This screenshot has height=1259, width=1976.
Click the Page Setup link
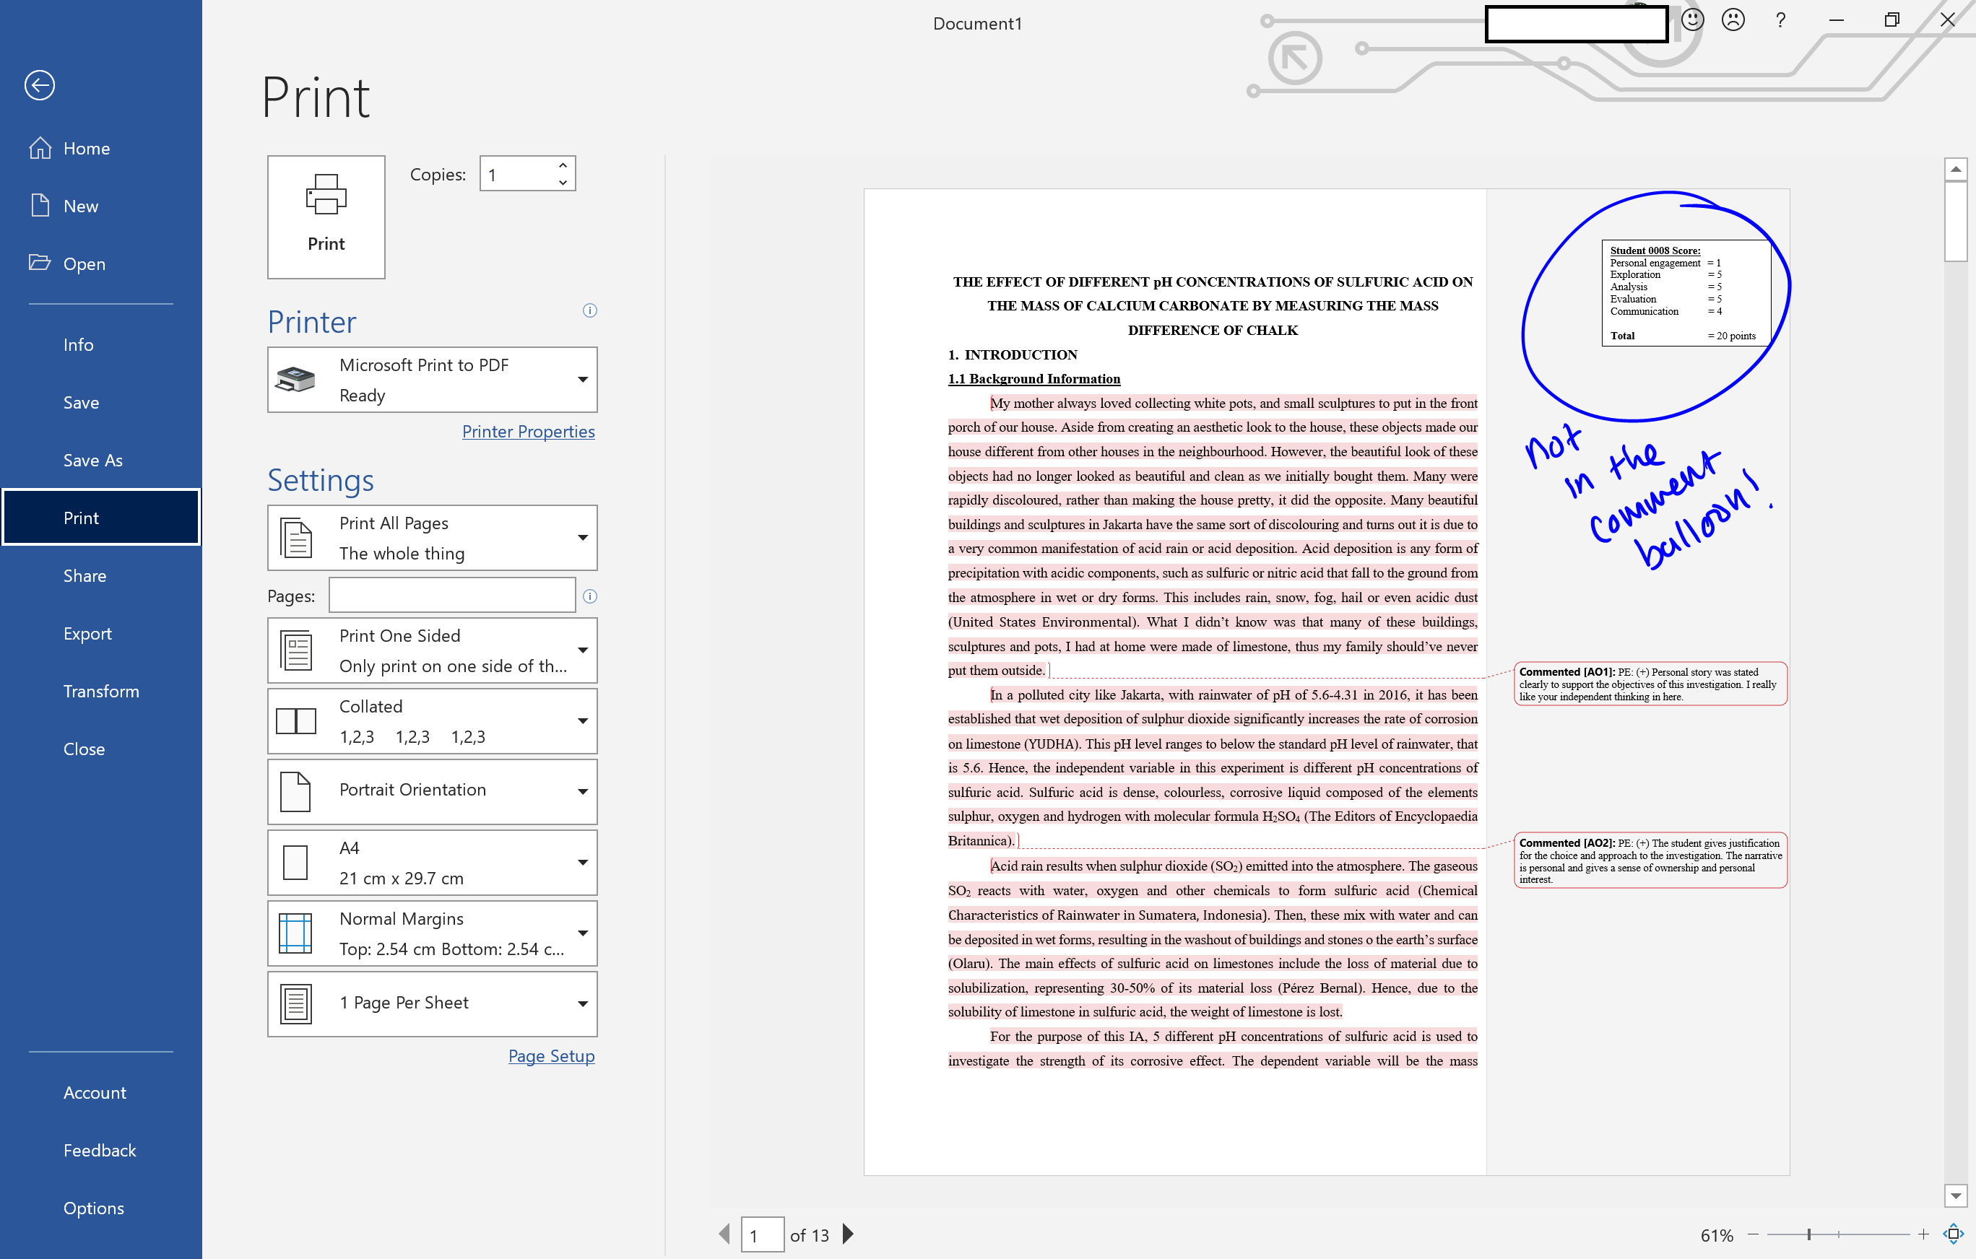coord(550,1055)
